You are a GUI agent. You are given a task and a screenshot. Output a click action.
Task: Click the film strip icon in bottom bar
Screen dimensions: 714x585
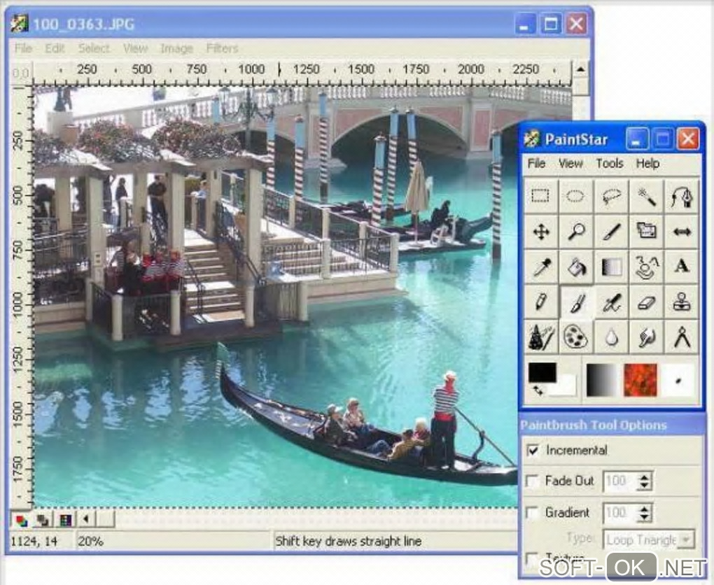click(66, 519)
